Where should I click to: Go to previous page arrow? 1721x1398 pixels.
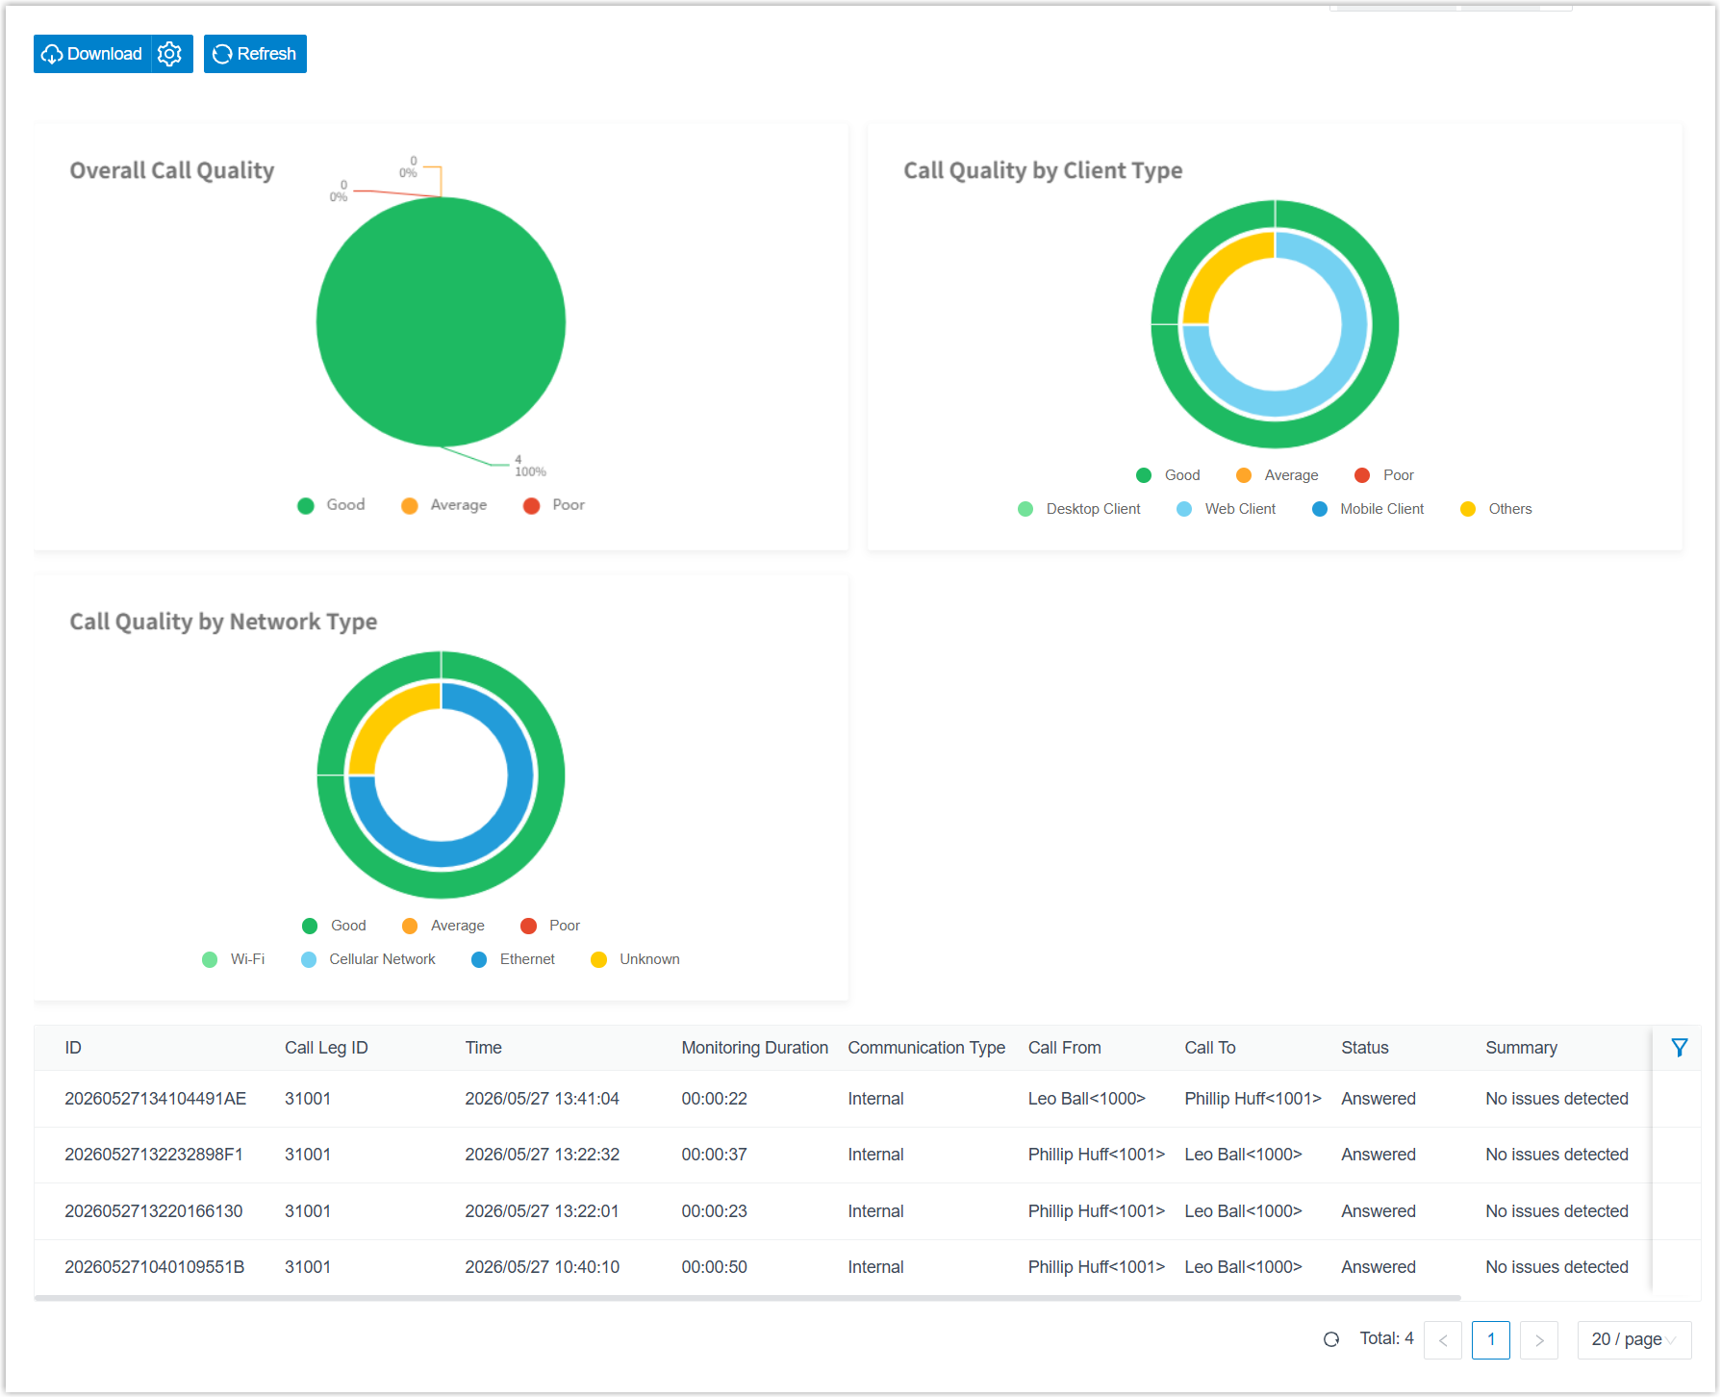[x=1443, y=1340]
